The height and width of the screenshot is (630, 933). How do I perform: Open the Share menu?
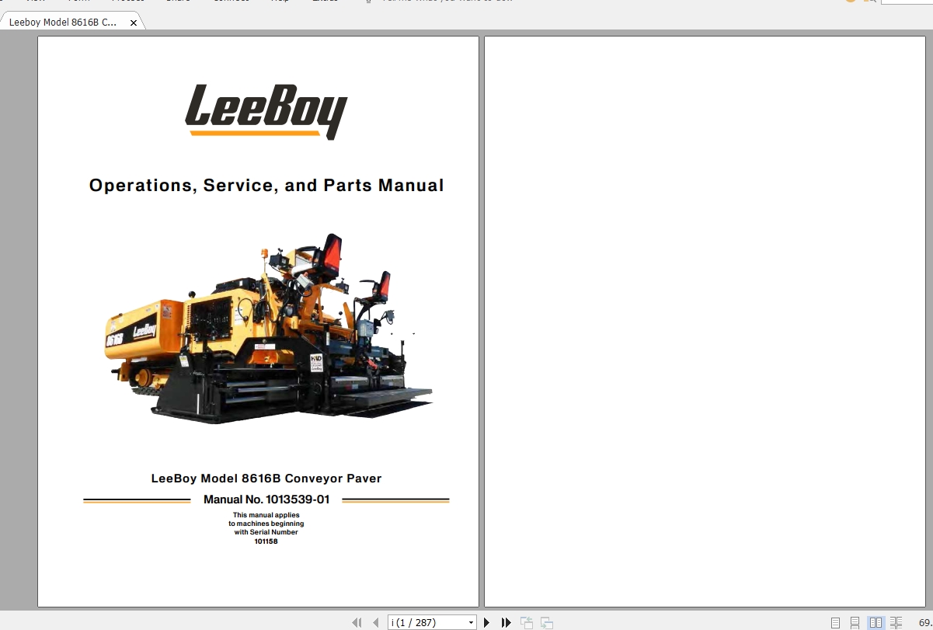[178, 2]
